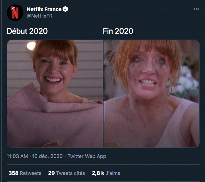Click the 29 quote tweet count

click(x=51, y=173)
